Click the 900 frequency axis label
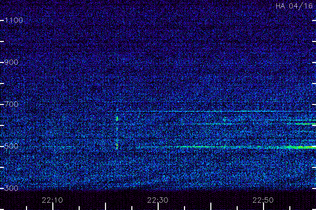The width and height of the screenshot is (316, 210). [11, 62]
